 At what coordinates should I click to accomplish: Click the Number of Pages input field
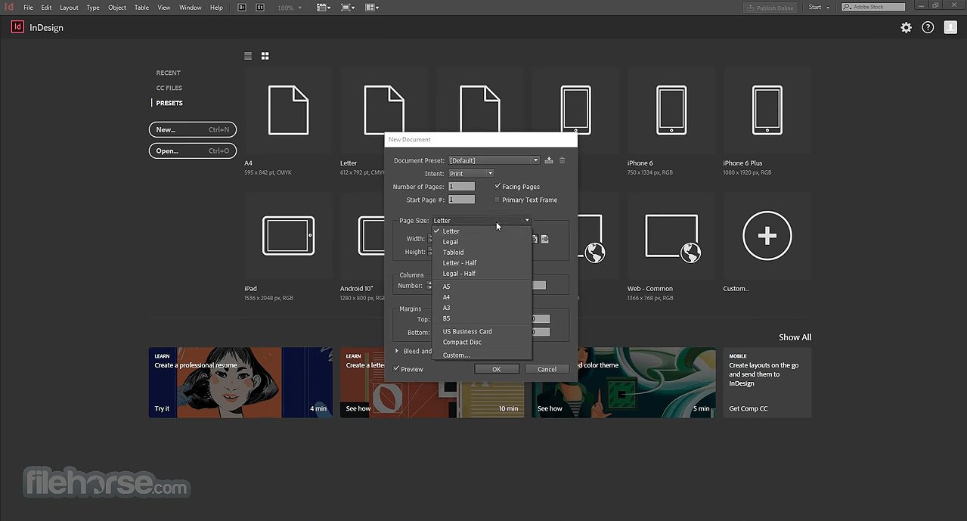[x=461, y=186]
